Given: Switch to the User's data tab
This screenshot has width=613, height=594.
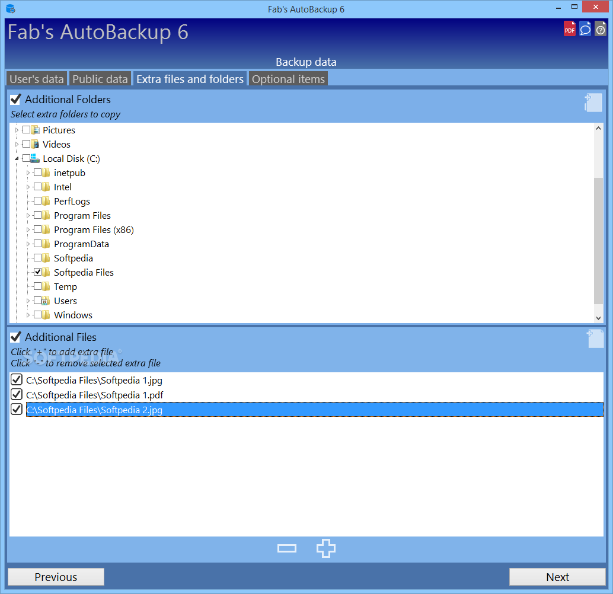Looking at the screenshot, I should click(36, 79).
